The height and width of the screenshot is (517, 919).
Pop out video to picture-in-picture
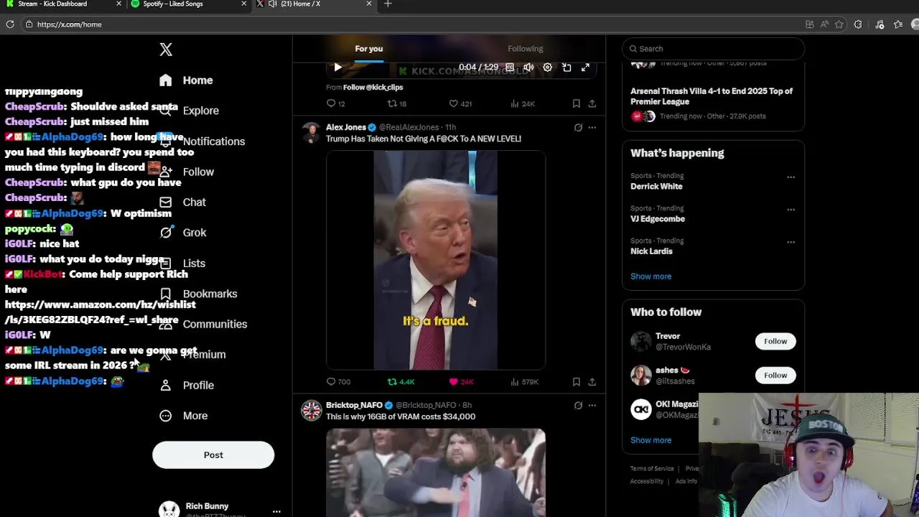(566, 67)
